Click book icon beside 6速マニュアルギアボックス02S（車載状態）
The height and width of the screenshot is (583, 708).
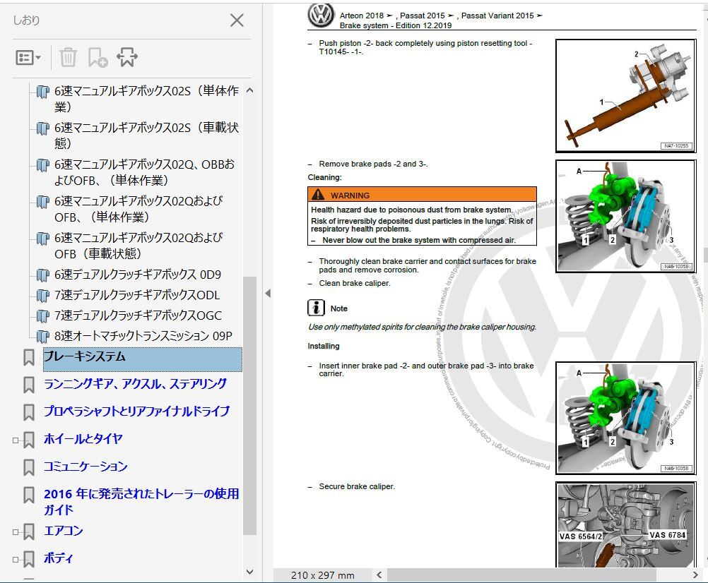coord(42,128)
